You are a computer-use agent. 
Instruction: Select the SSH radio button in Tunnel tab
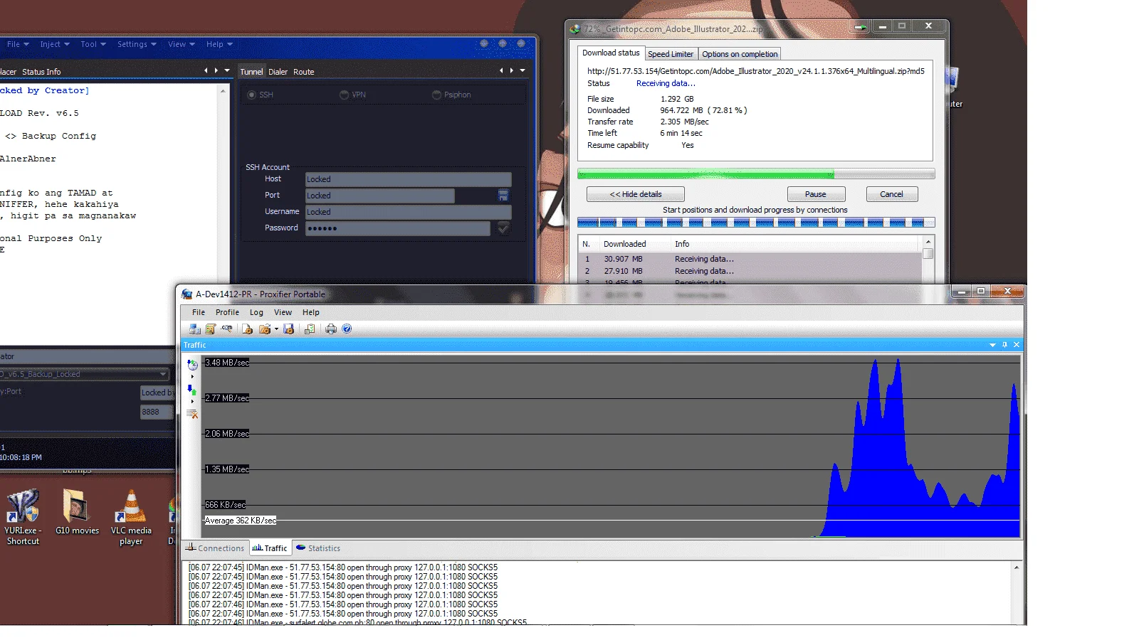pos(251,95)
